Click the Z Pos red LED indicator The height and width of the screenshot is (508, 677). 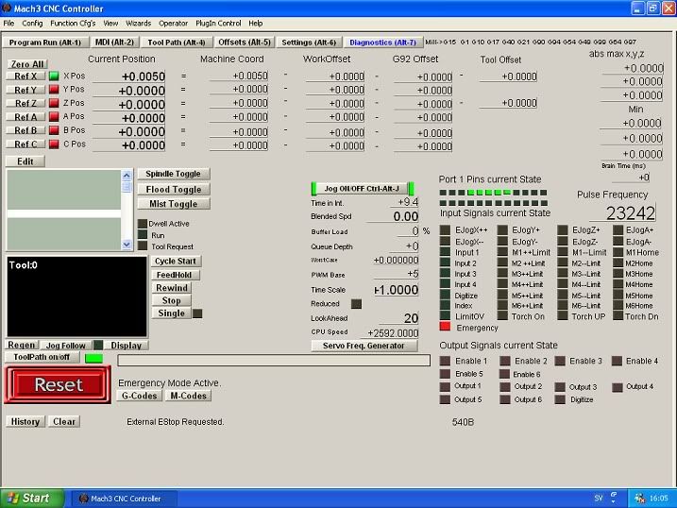(x=54, y=103)
